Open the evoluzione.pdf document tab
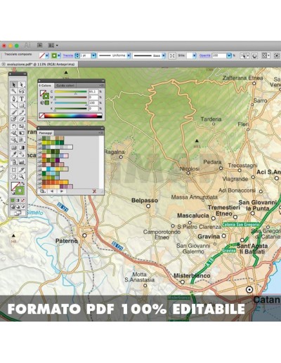The width and height of the screenshot is (281, 363). point(41,64)
